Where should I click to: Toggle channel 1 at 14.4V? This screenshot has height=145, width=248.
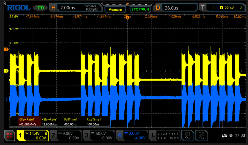tap(32, 135)
